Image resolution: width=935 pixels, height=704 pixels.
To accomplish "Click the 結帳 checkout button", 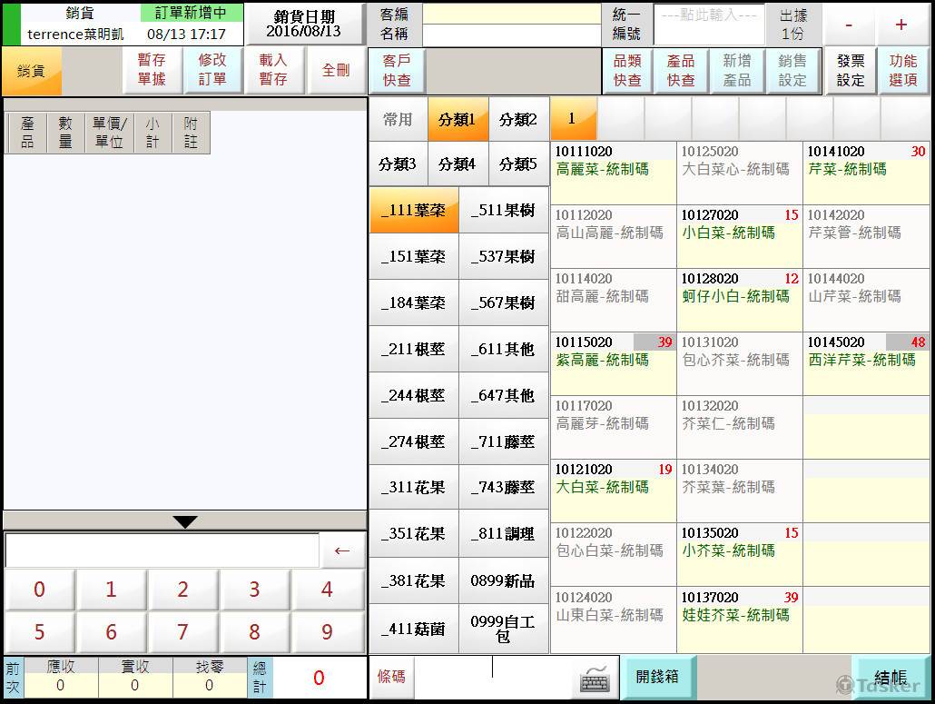I will coord(891,678).
